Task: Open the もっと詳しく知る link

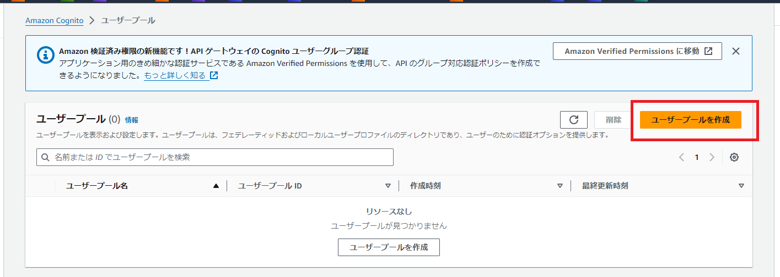Action: 181,75
